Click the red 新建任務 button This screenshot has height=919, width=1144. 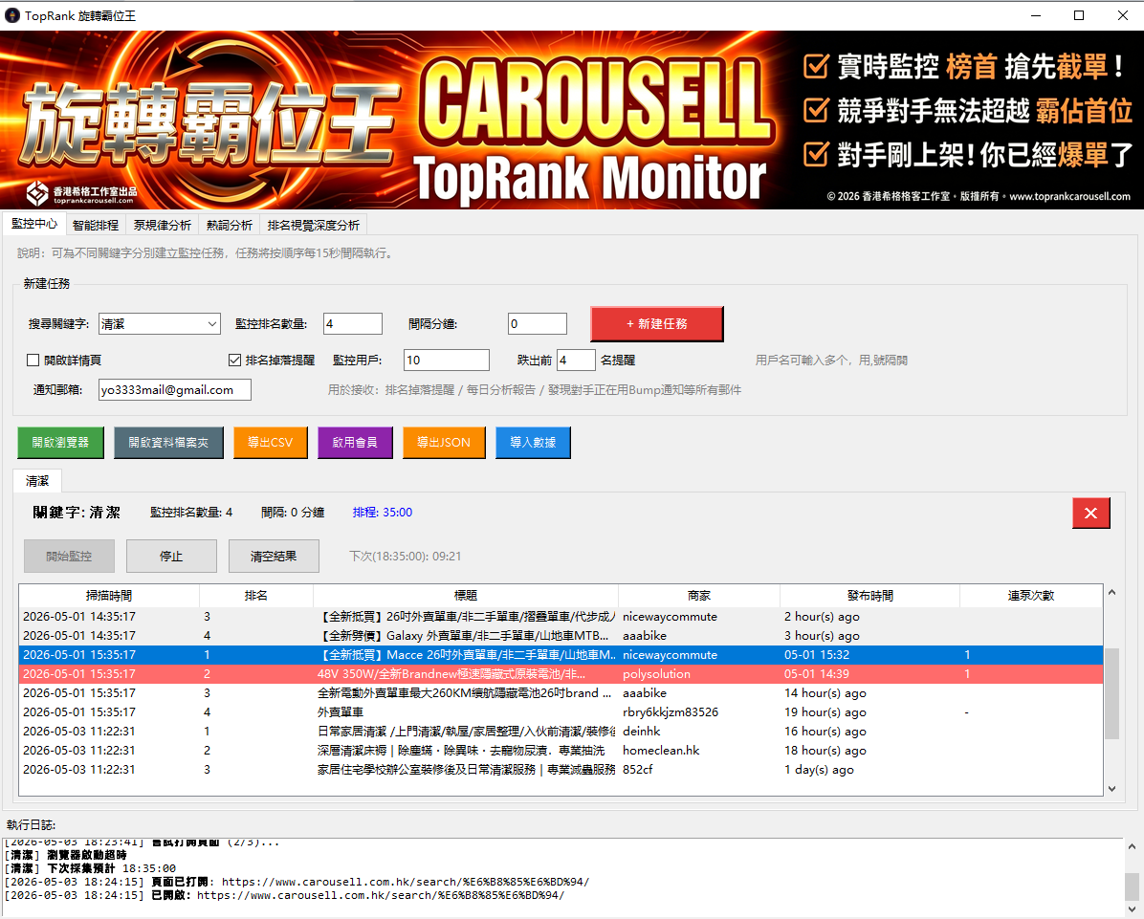pos(656,324)
